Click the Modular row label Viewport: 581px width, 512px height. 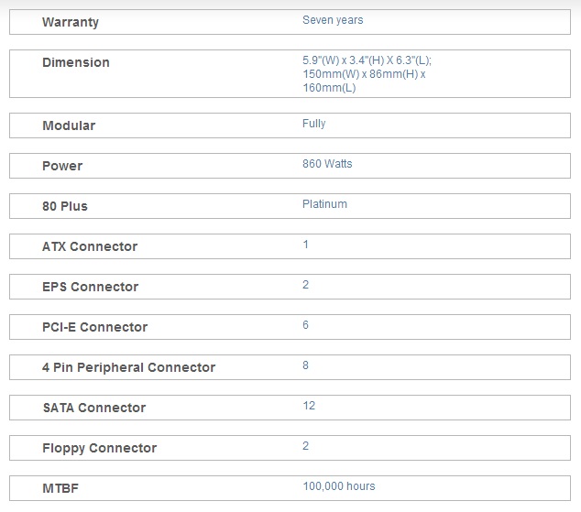[69, 125]
